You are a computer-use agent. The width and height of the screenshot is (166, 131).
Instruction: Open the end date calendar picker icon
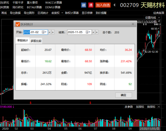tap(87, 32)
